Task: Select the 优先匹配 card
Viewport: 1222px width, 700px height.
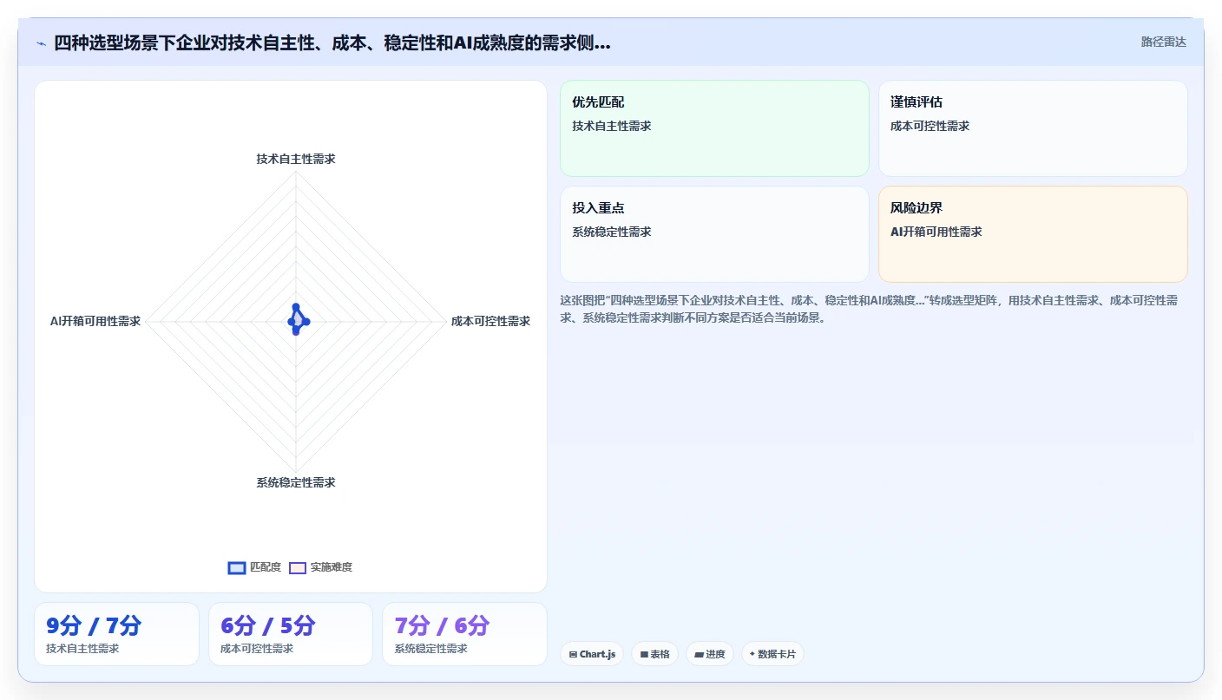Action: [714, 128]
